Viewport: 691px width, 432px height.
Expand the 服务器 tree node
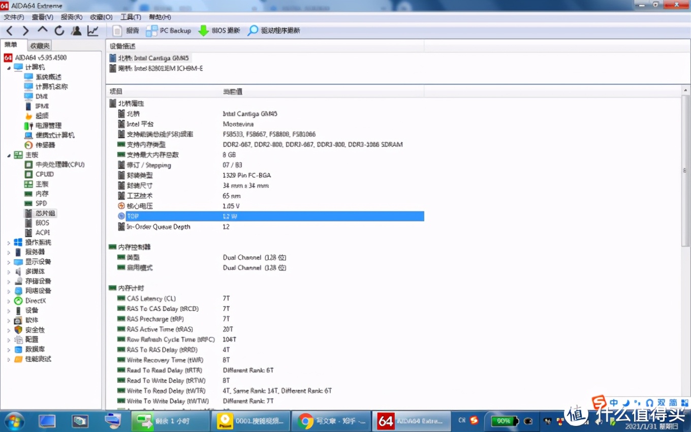point(9,252)
